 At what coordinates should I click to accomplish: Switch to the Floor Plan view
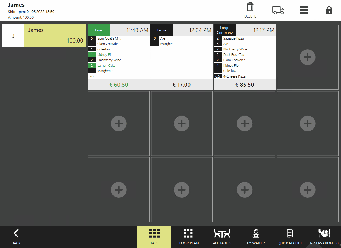click(x=188, y=237)
